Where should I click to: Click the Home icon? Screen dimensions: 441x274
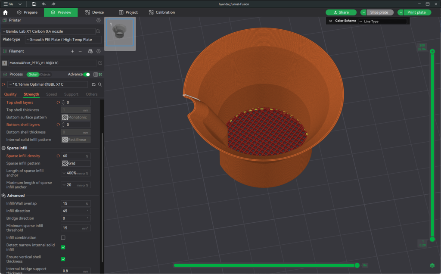pos(5,12)
